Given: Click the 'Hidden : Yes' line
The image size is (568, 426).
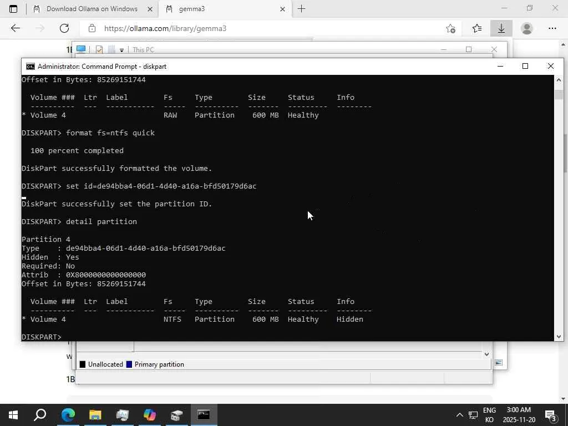Looking at the screenshot, I should click(x=50, y=257).
